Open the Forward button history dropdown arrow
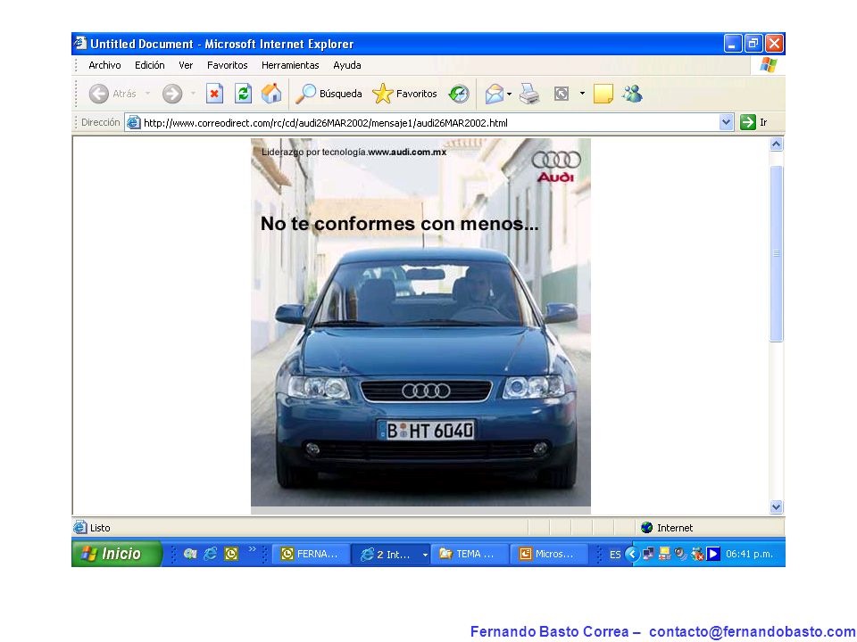Image resolution: width=857 pixels, height=642 pixels. [x=193, y=94]
